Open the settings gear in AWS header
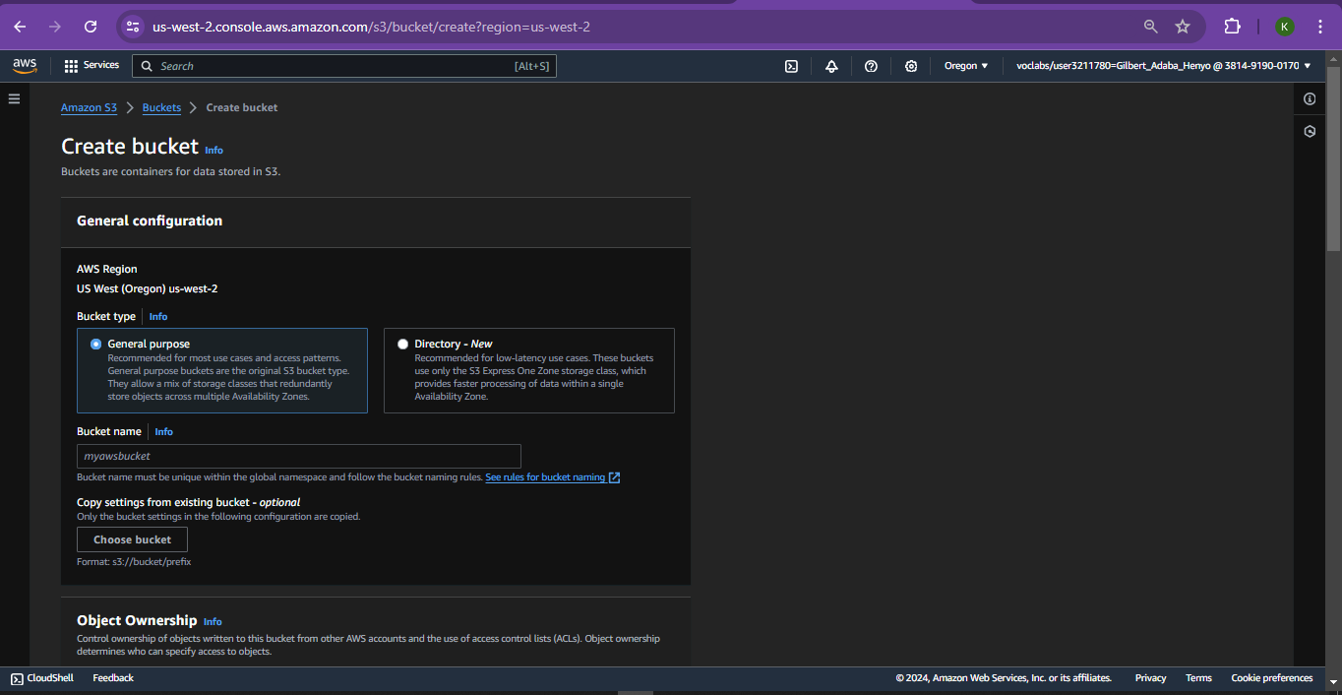 [911, 66]
